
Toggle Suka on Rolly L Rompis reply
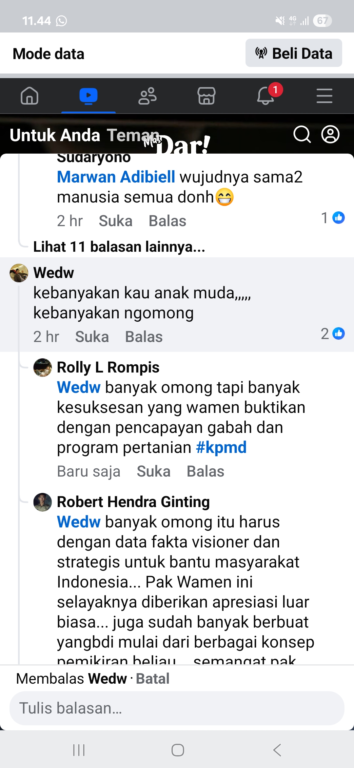coord(154,471)
